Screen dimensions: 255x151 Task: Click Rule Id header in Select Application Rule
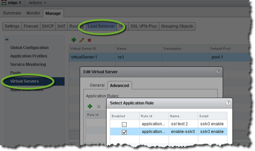[154, 116]
